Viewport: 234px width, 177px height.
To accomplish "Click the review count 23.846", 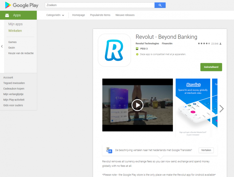I will 215,44.
